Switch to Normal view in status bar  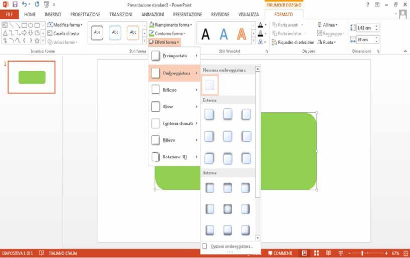pos(304,253)
